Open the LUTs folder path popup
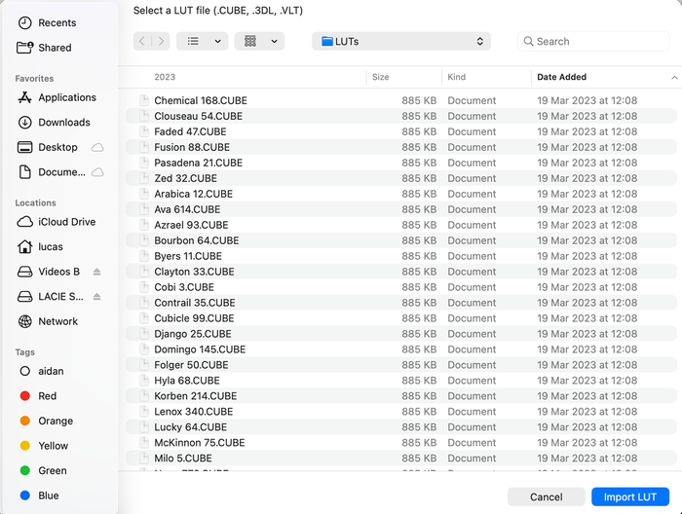682x514 pixels. tap(401, 41)
